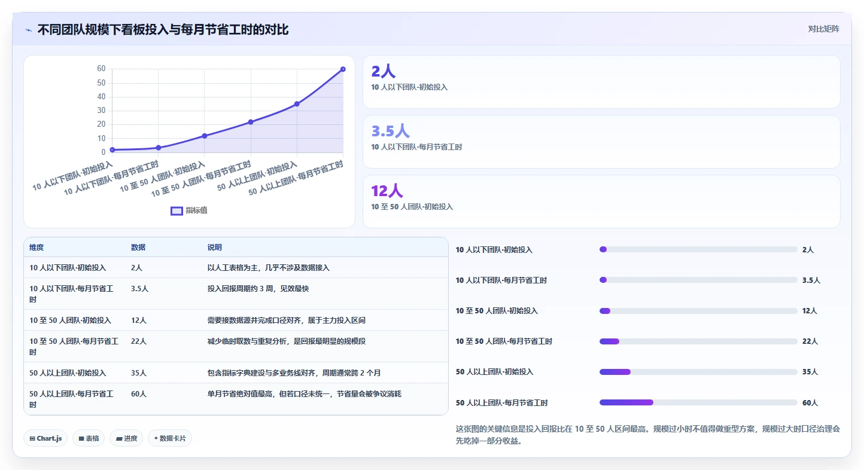Select the first chart point at value 2
The image size is (864, 470).
(112, 149)
